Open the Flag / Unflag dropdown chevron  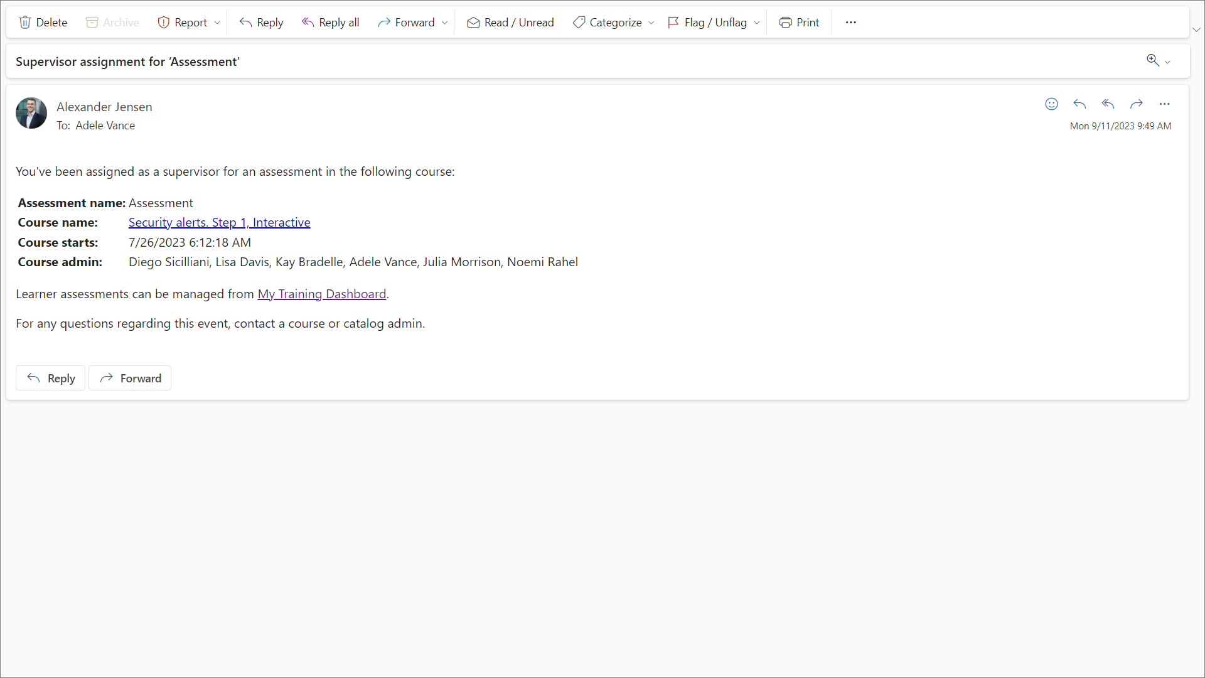coord(757,23)
